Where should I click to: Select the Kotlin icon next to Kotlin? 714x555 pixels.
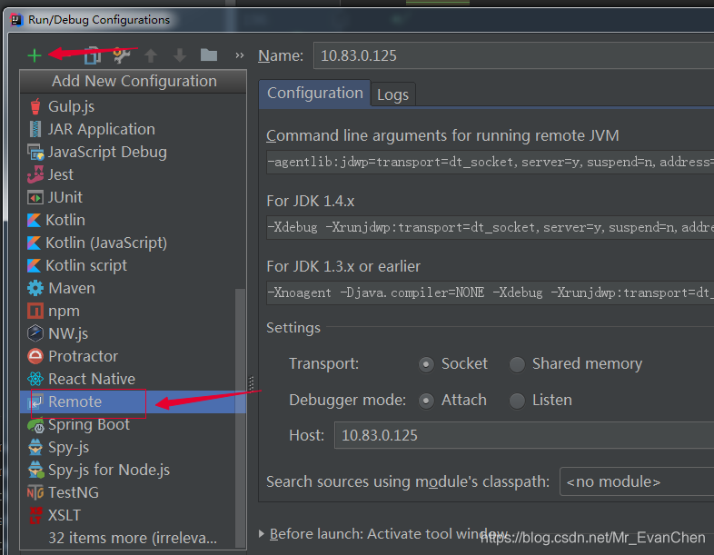34,221
